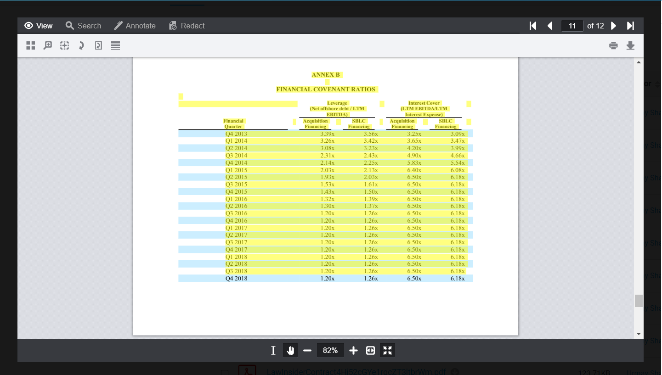
Task: Click the 1.37x value
Action: 371,206
